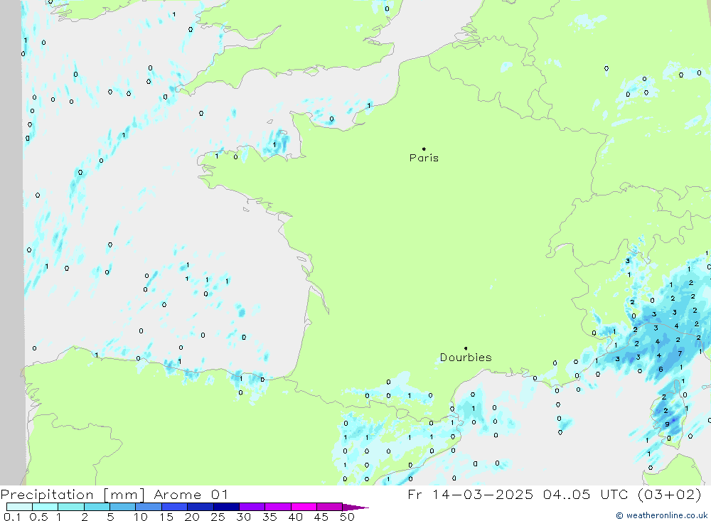Click the Dourbies town label
The height and width of the screenshot is (521, 711).
[x=466, y=358]
